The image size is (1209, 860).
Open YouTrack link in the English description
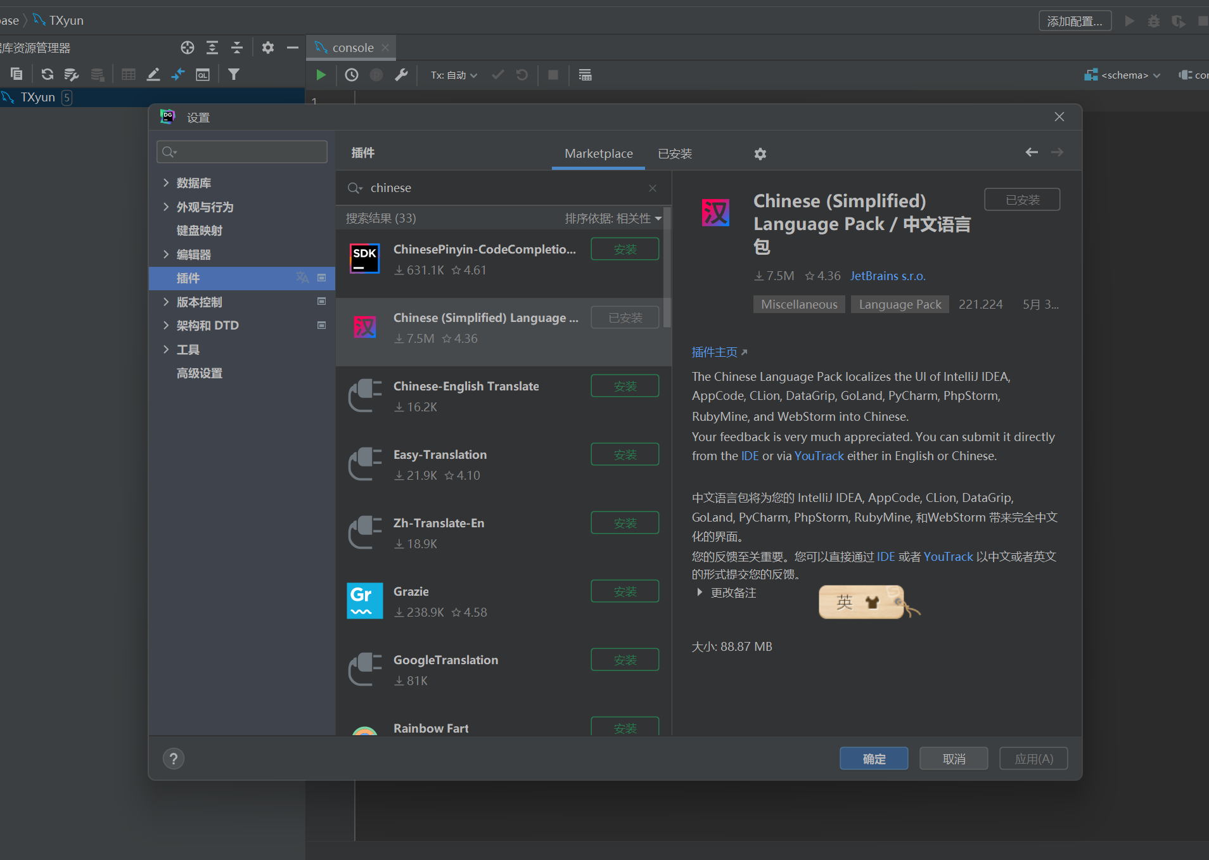coord(819,456)
